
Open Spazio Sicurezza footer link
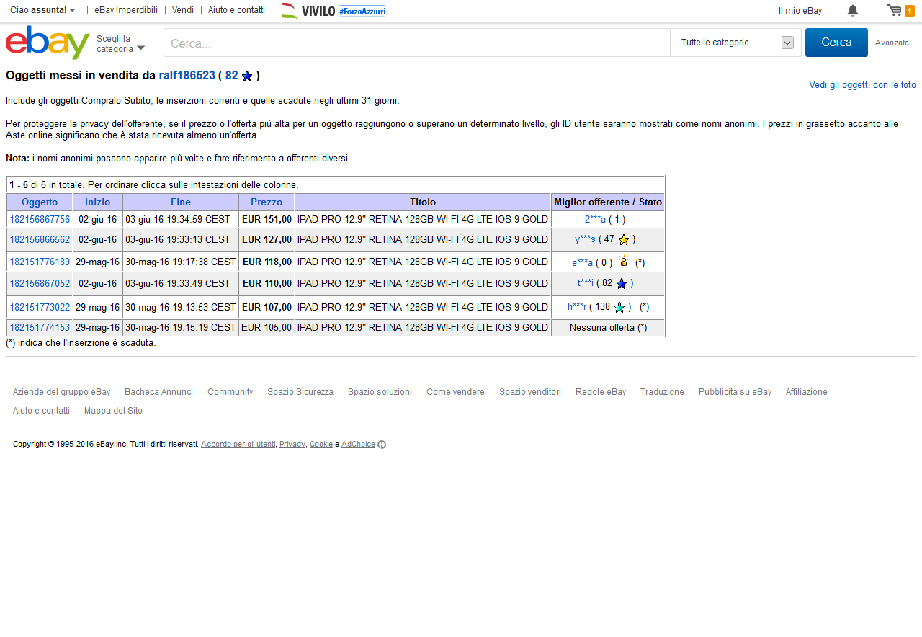300,392
